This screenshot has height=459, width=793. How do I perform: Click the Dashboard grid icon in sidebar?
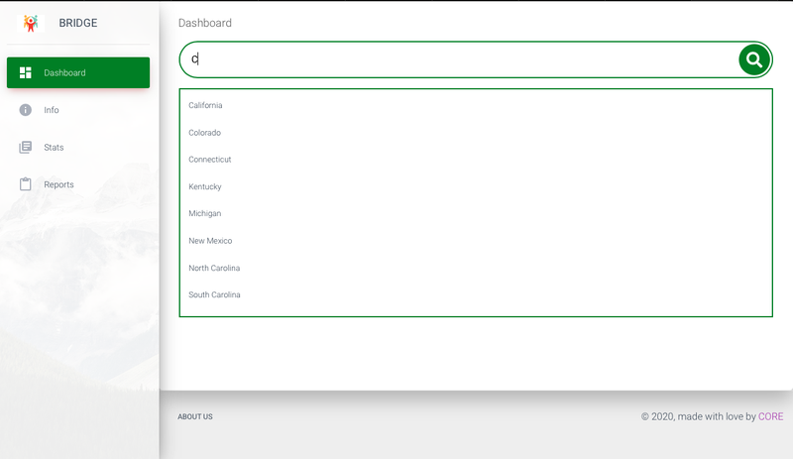tap(26, 72)
